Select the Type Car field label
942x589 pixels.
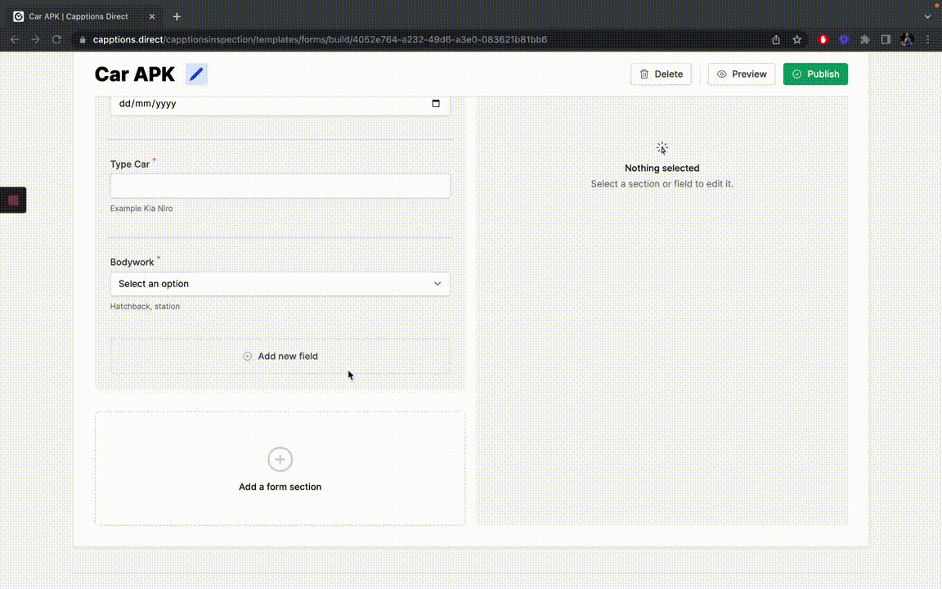coord(130,164)
